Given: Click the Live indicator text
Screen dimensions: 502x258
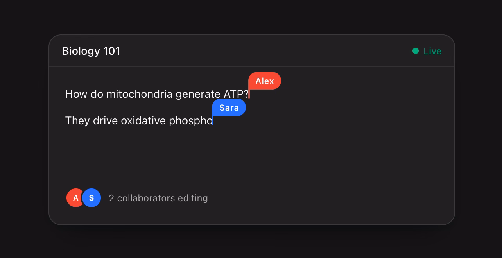Looking at the screenshot, I should (x=432, y=51).
